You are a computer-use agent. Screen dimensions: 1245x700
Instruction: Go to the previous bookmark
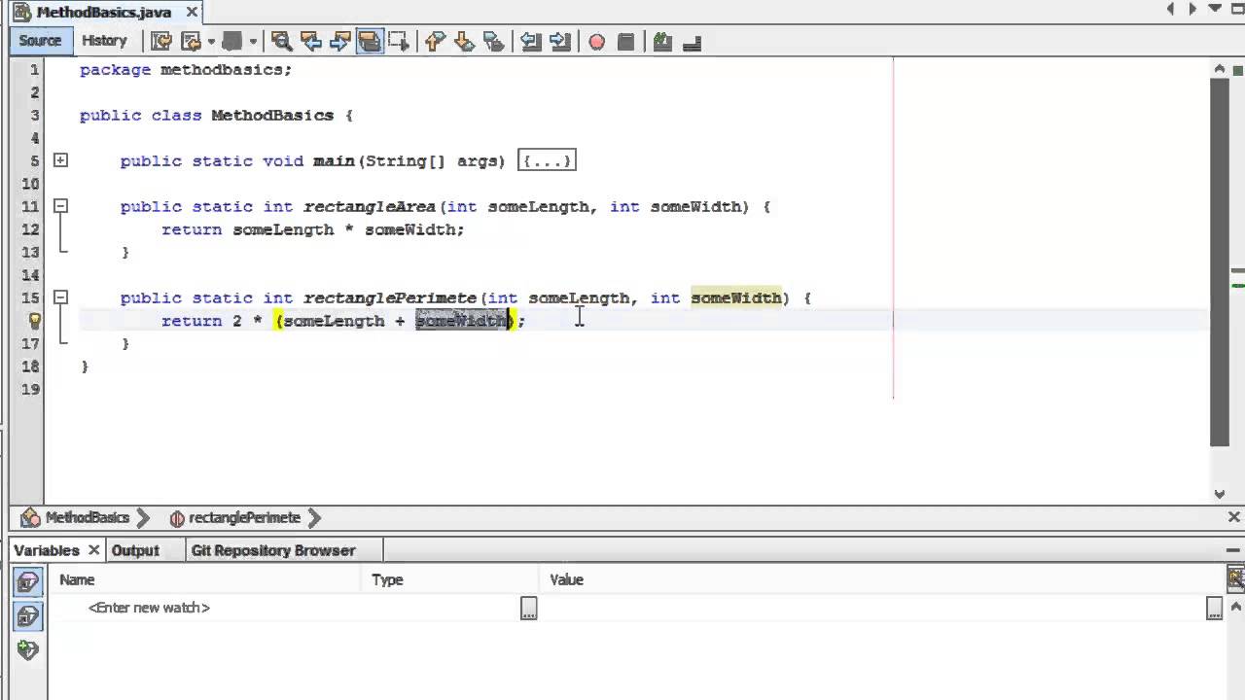[x=435, y=42]
